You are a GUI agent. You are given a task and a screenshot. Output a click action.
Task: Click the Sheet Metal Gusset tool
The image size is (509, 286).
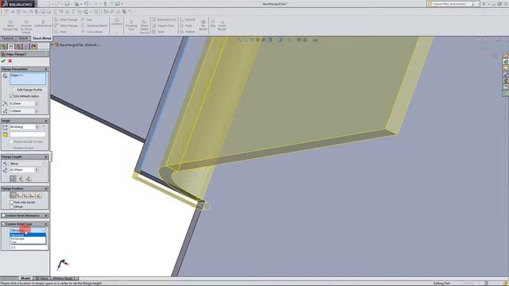click(x=144, y=26)
